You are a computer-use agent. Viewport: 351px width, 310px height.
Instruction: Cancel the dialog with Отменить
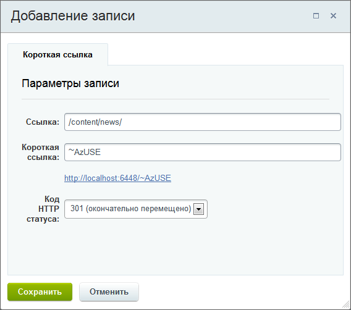(x=109, y=291)
